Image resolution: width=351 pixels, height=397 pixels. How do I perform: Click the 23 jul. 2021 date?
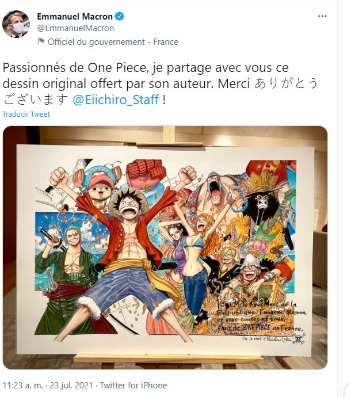tap(71, 385)
